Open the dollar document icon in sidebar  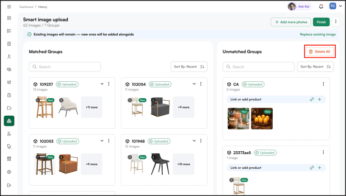click(9, 44)
